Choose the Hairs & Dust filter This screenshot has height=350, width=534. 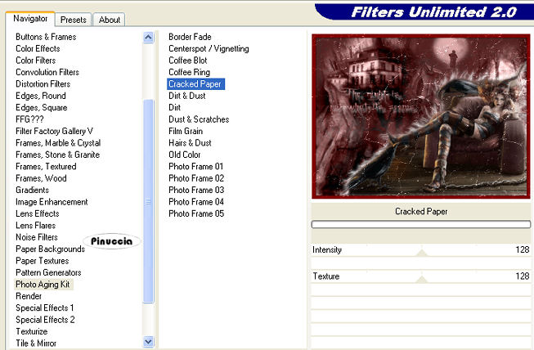(x=190, y=143)
